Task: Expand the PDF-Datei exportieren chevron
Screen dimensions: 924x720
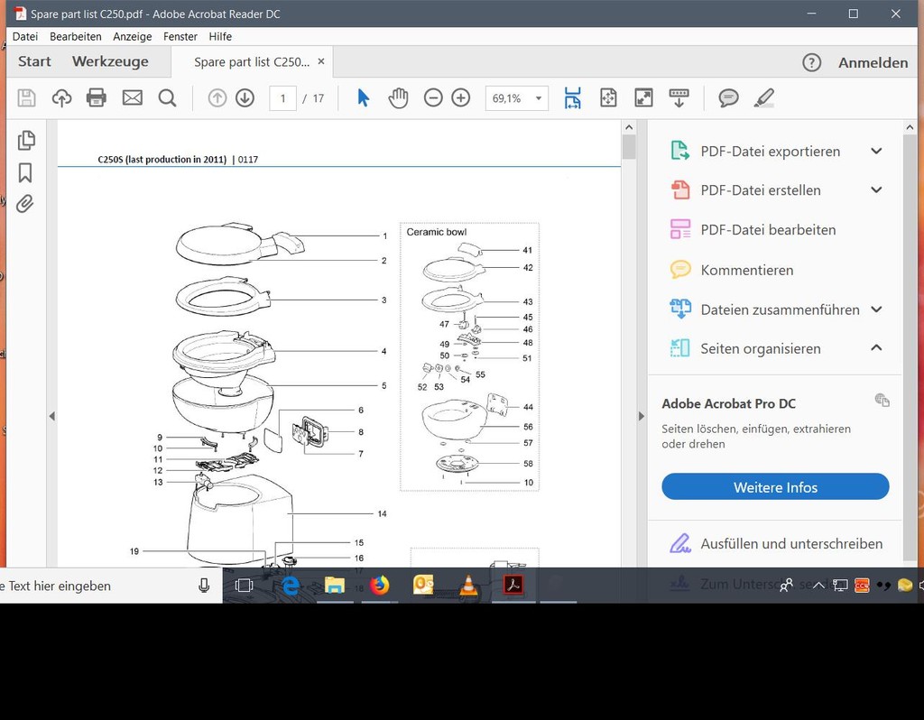Action: coord(876,151)
